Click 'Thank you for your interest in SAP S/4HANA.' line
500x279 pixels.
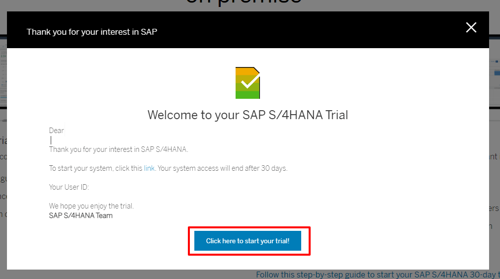[118, 149]
